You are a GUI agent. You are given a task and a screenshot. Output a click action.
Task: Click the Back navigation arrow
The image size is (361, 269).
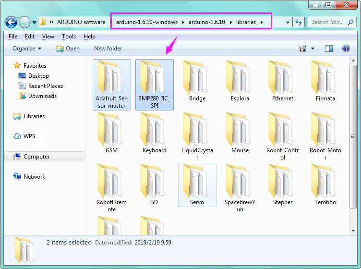point(12,23)
